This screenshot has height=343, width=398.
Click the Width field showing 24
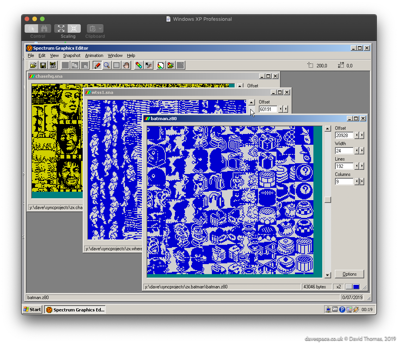(x=344, y=151)
